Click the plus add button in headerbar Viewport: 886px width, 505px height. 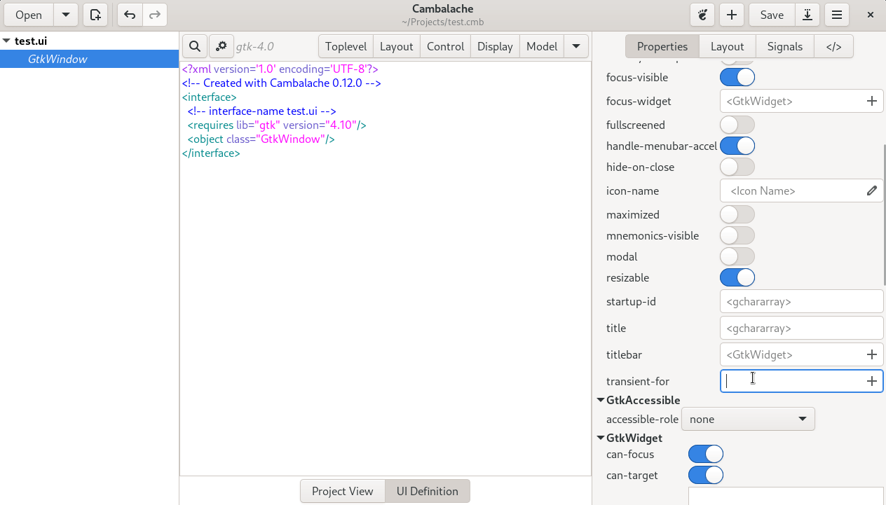coord(731,15)
